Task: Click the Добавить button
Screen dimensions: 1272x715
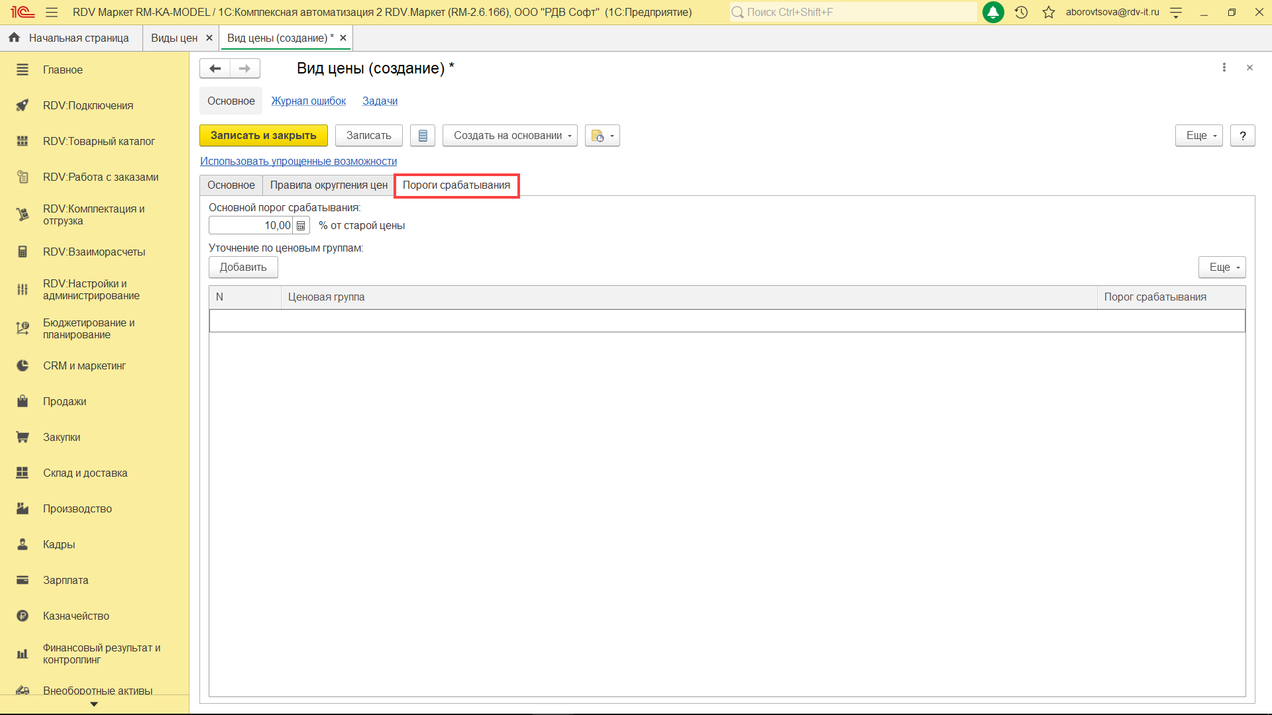Action: pos(243,267)
